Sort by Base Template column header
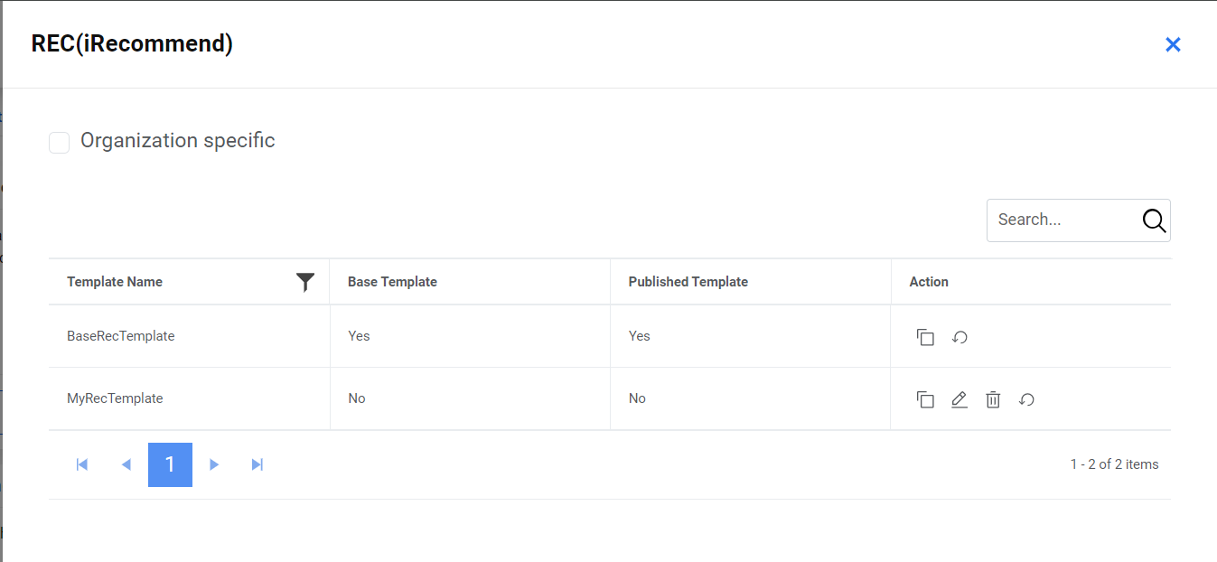The width and height of the screenshot is (1217, 562). click(x=392, y=282)
